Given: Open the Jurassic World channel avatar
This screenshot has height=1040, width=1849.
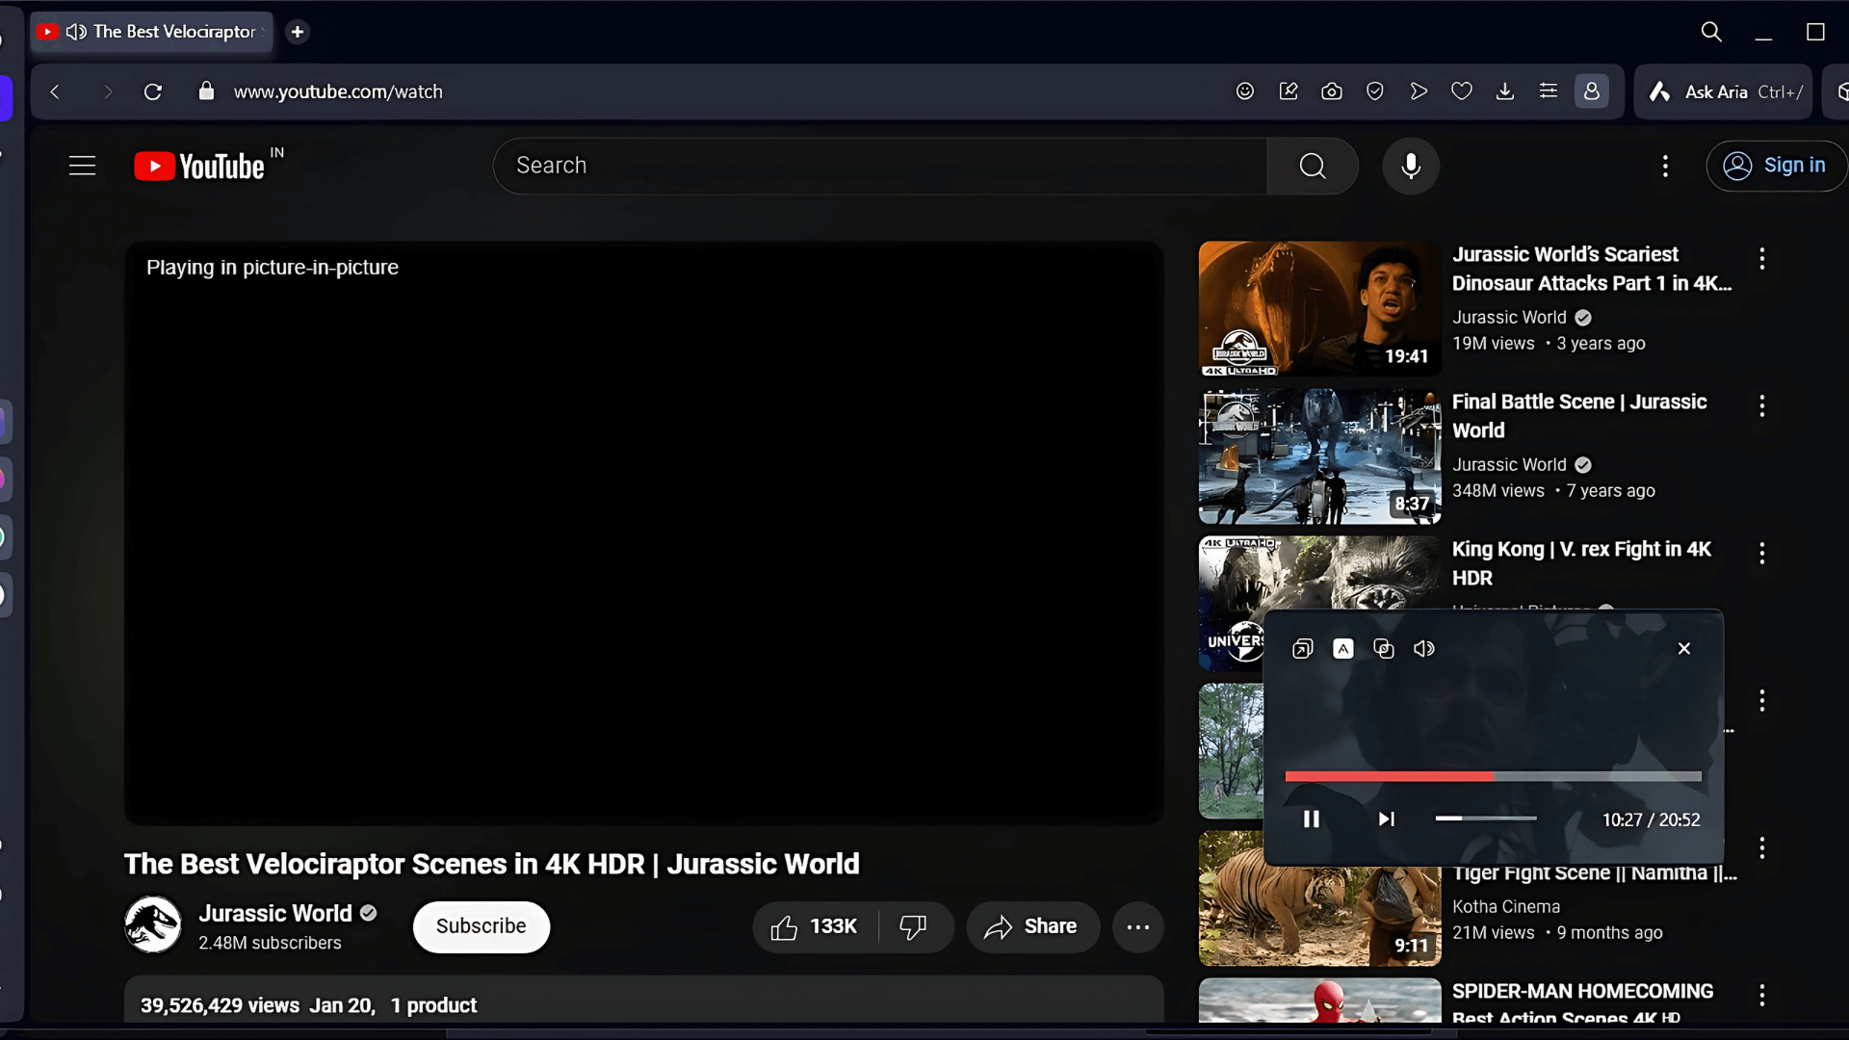Looking at the screenshot, I should (152, 925).
